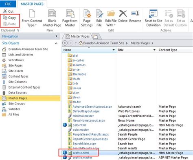Select ReportCenterLayout.aspx file
This screenshot has width=193, height=160.
90,139
